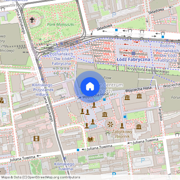Open the library book icon
The image size is (180, 180).
(90, 139)
